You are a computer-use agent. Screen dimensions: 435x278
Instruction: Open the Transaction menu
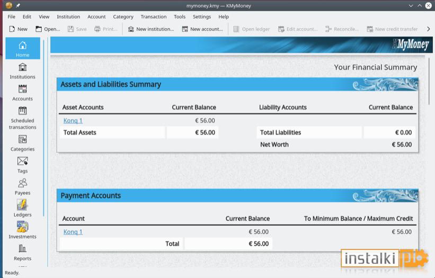click(154, 16)
